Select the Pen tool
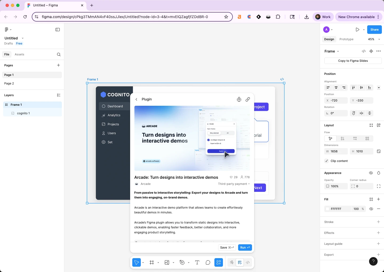The width and height of the screenshot is (384, 272). pyautogui.click(x=182, y=263)
